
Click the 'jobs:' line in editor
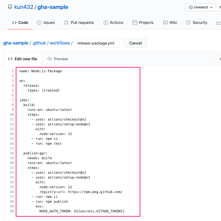click(x=24, y=100)
